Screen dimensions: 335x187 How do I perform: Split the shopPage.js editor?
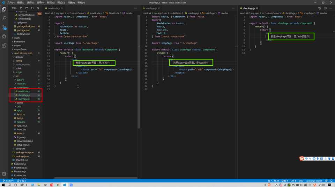click(x=325, y=8)
